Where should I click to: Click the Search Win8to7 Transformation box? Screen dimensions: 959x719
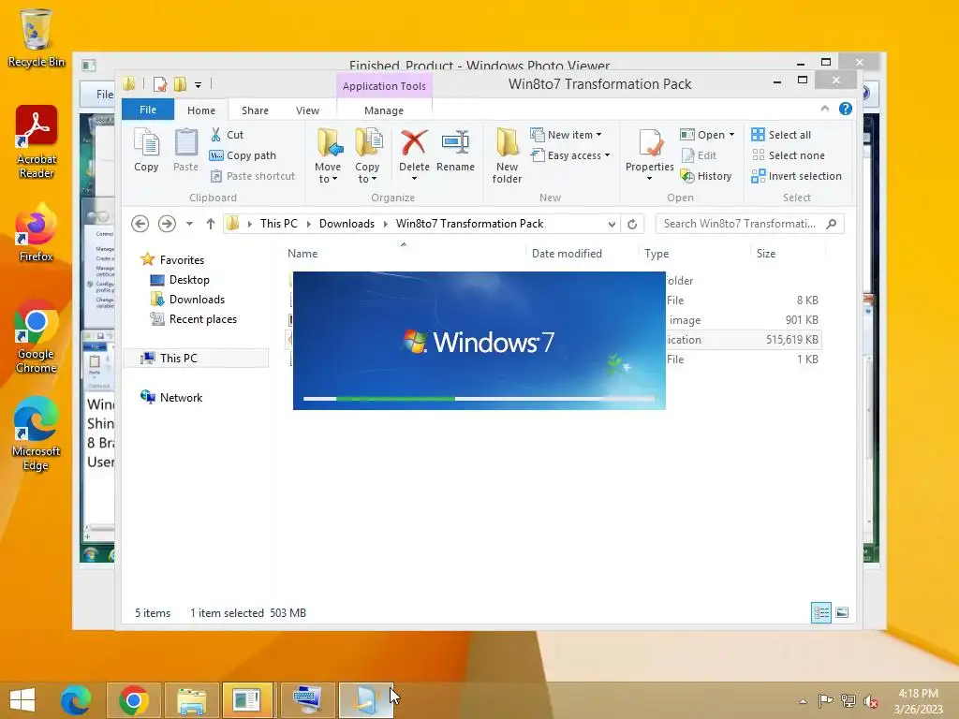click(x=749, y=224)
